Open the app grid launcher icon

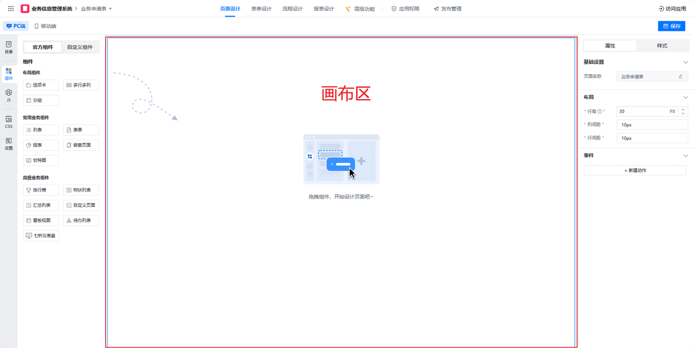(11, 9)
